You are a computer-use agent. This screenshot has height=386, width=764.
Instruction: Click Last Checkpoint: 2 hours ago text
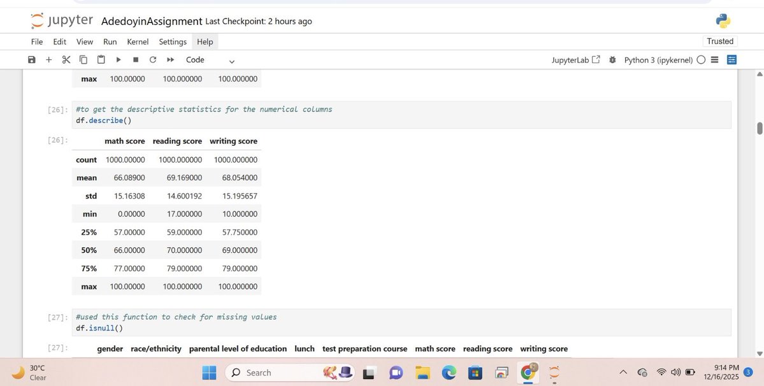pos(259,22)
